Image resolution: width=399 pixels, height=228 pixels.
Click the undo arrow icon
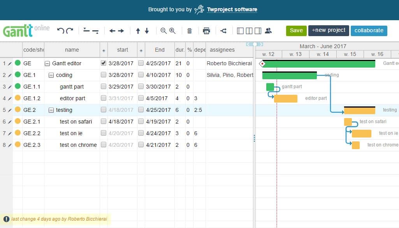point(60,31)
